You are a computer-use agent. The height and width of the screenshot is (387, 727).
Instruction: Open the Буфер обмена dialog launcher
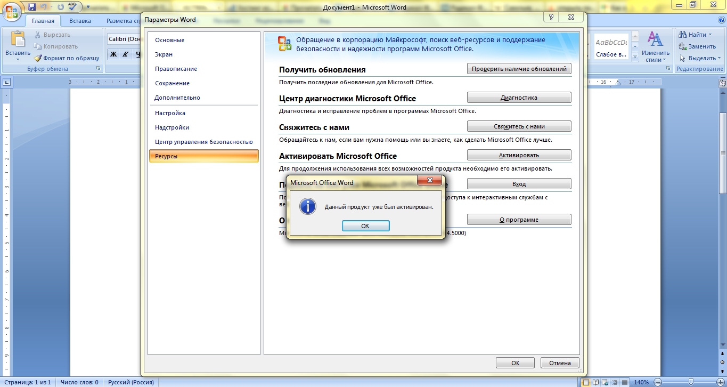click(98, 69)
